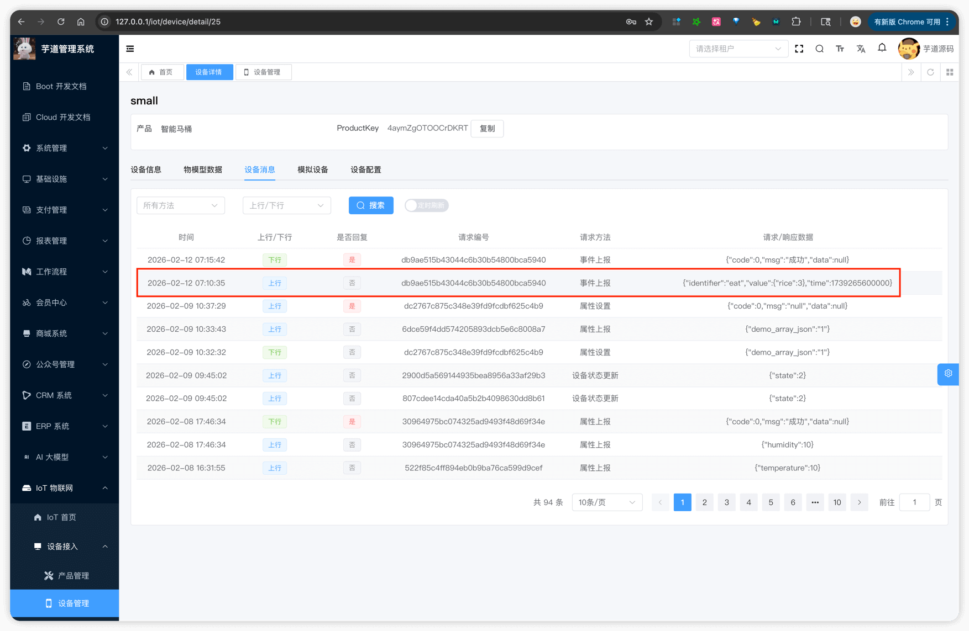Image resolution: width=969 pixels, height=631 pixels.
Task: Open the 所有方法 method dropdown
Action: 180,205
